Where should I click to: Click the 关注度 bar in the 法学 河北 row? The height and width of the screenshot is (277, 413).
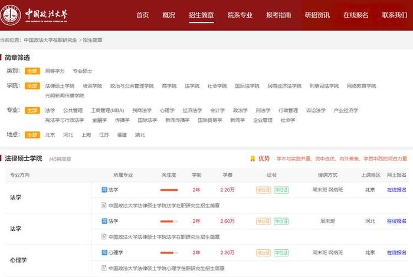coord(169,222)
